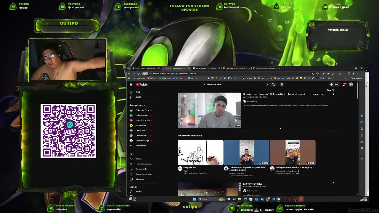Open options menu for Historias para el cambio video
Screen dimensions: 379x213
tap(333, 94)
